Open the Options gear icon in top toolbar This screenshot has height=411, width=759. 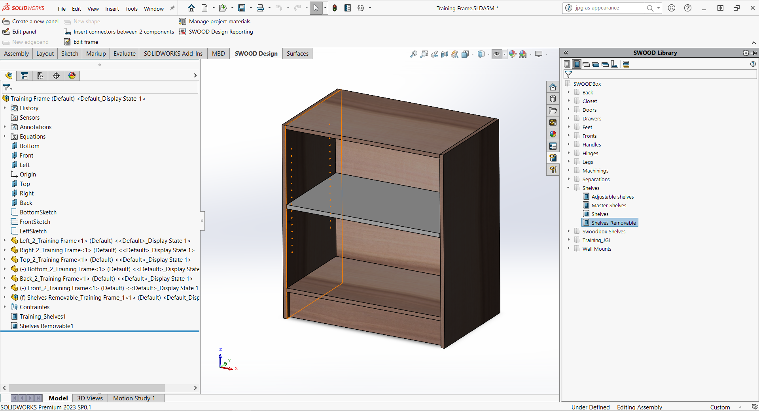361,8
